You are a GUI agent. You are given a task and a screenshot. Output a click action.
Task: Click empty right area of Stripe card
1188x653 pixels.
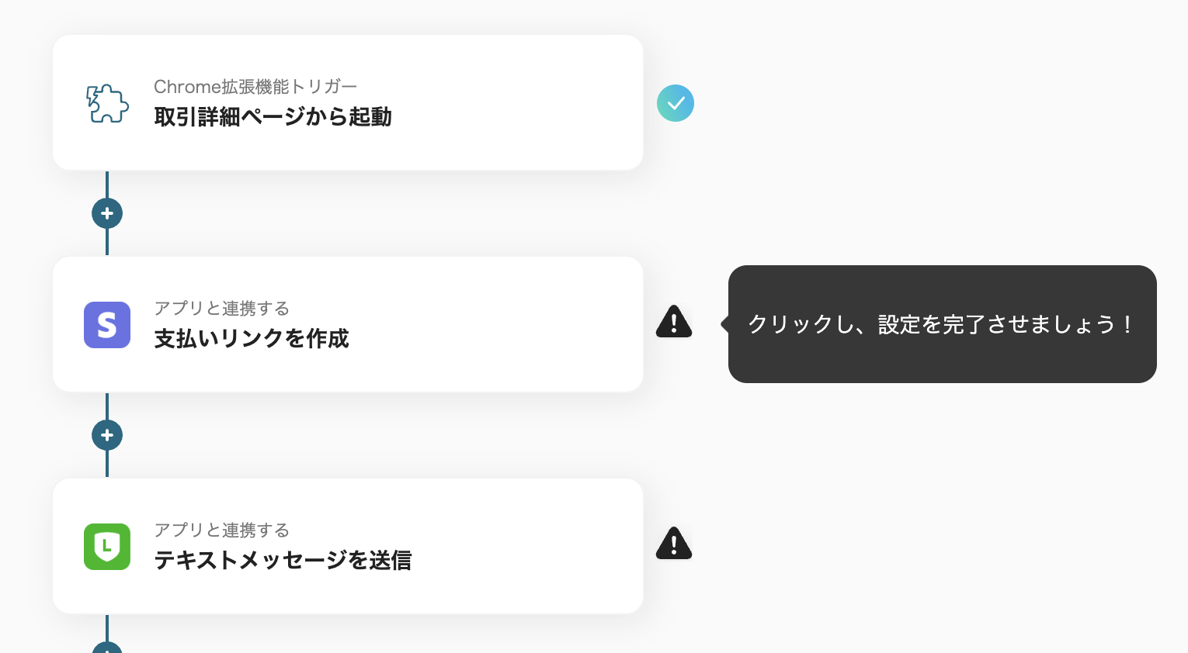(x=528, y=325)
